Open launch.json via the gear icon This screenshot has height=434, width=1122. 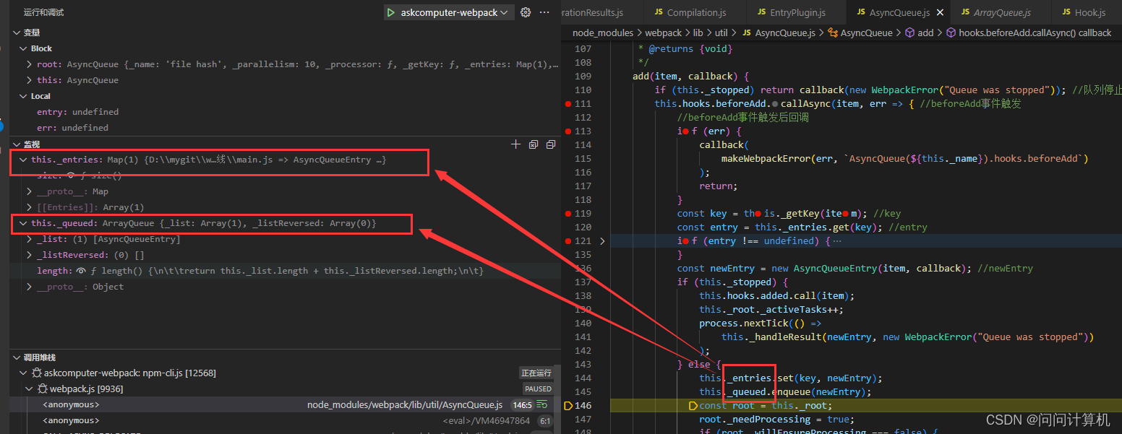(x=526, y=12)
